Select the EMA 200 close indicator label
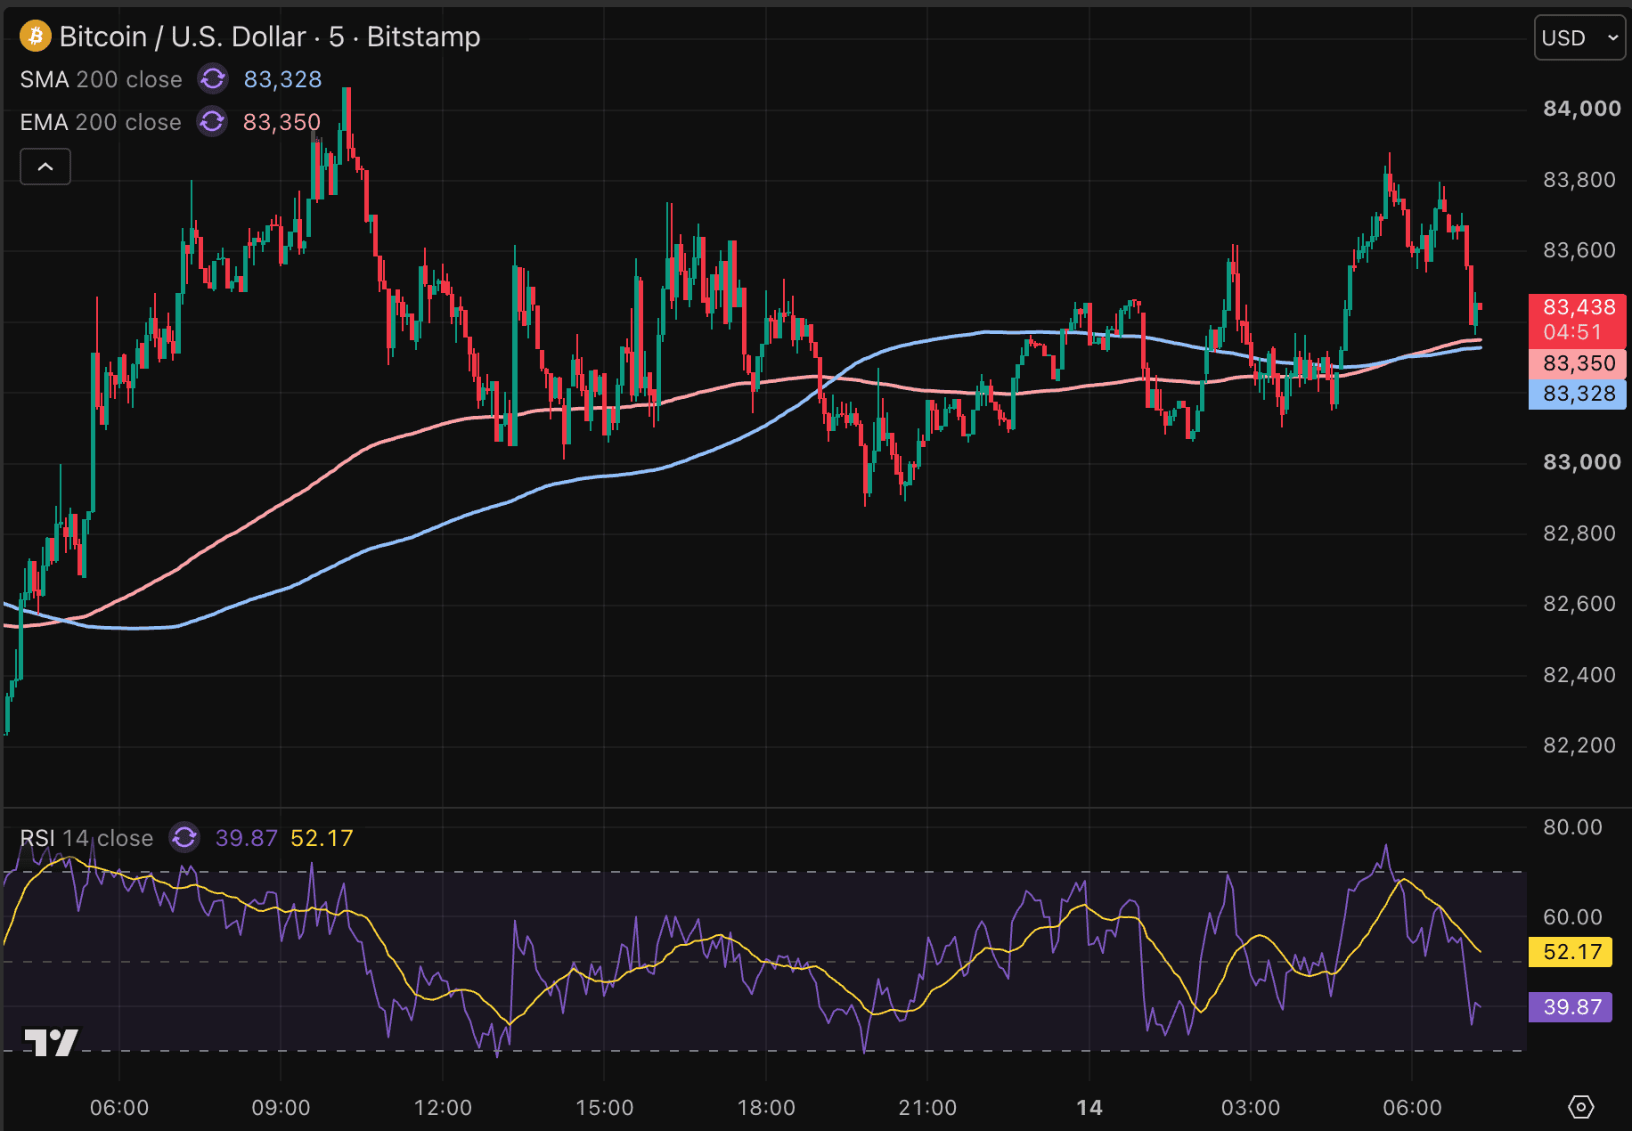Viewport: 1632px width, 1131px height. (100, 121)
